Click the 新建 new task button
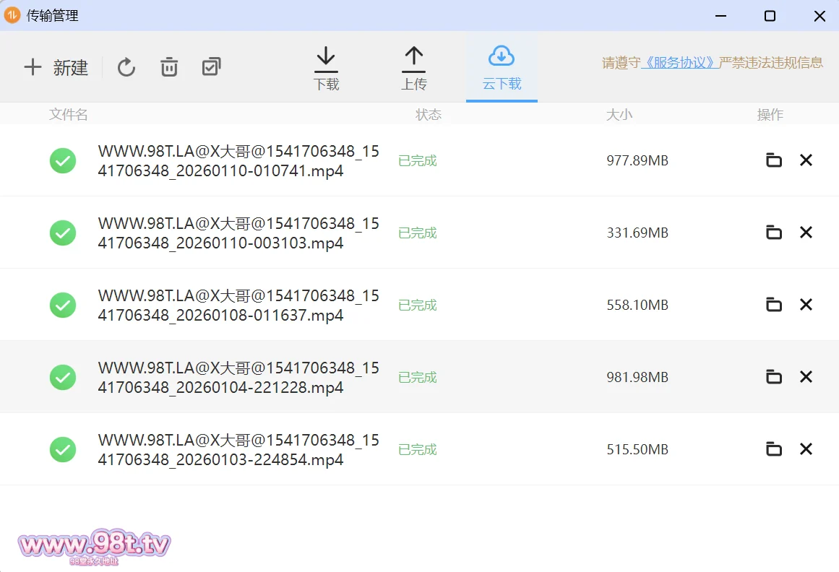Image resolution: width=839 pixels, height=572 pixels. tap(56, 68)
